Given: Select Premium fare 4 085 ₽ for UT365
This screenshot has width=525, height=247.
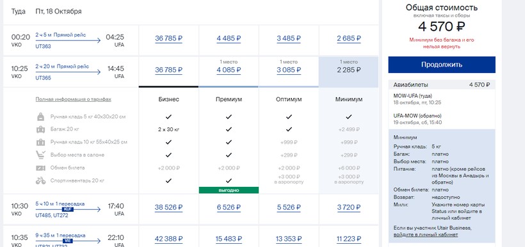Looking at the screenshot, I should pos(229,70).
